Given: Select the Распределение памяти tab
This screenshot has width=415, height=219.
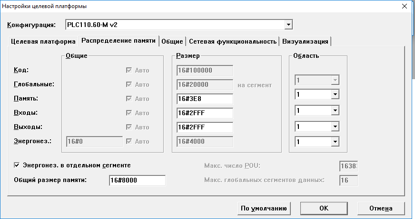Looking at the screenshot, I should pos(118,41).
